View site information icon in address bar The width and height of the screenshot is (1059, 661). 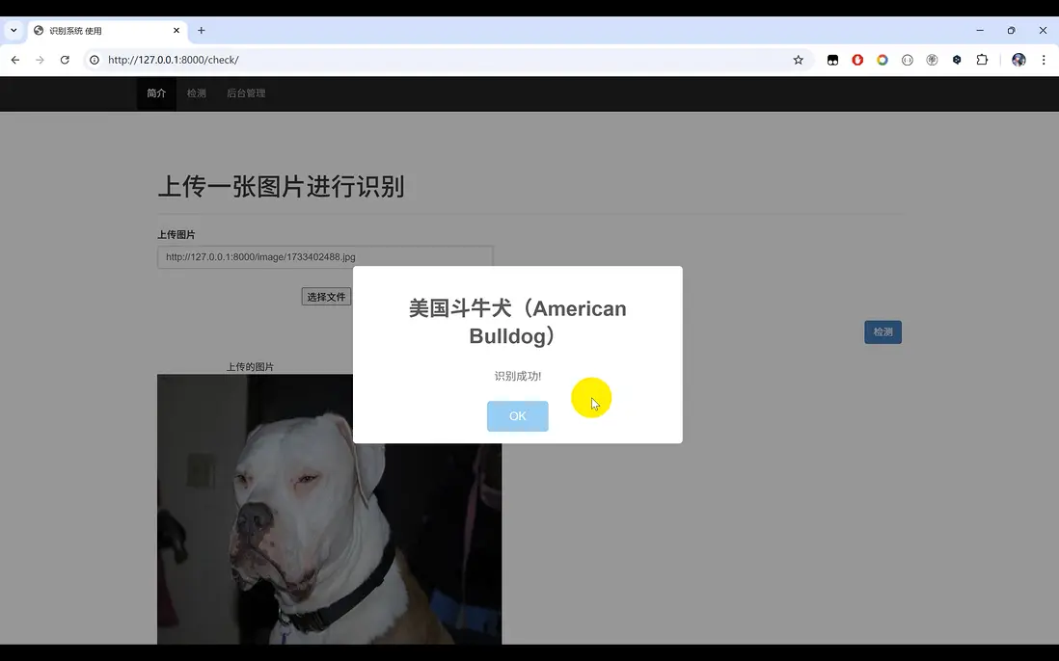click(x=95, y=60)
